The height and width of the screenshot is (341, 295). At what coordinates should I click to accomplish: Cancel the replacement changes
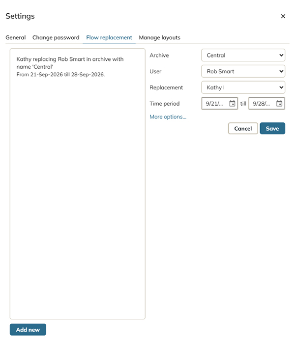243,129
